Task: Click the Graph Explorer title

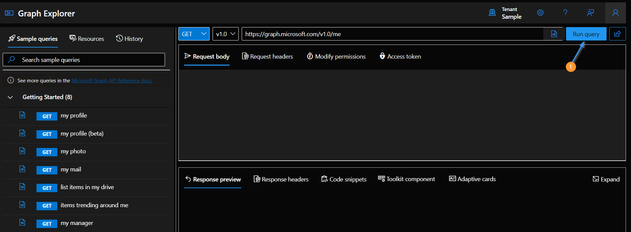Action: [47, 13]
